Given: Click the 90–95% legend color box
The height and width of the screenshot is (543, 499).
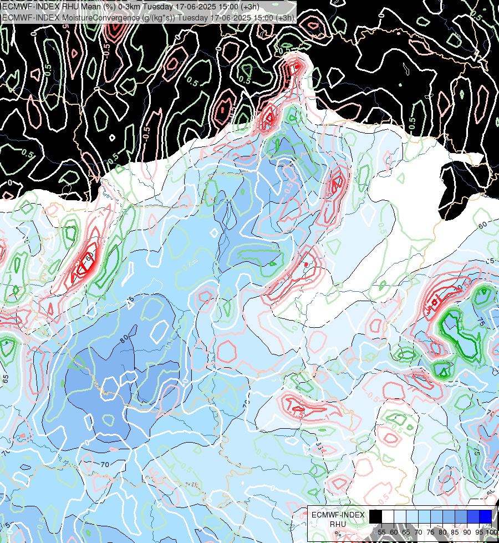Looking at the screenshot, I should (x=473, y=516).
